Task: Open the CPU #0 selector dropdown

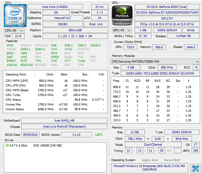Action: 14,31
